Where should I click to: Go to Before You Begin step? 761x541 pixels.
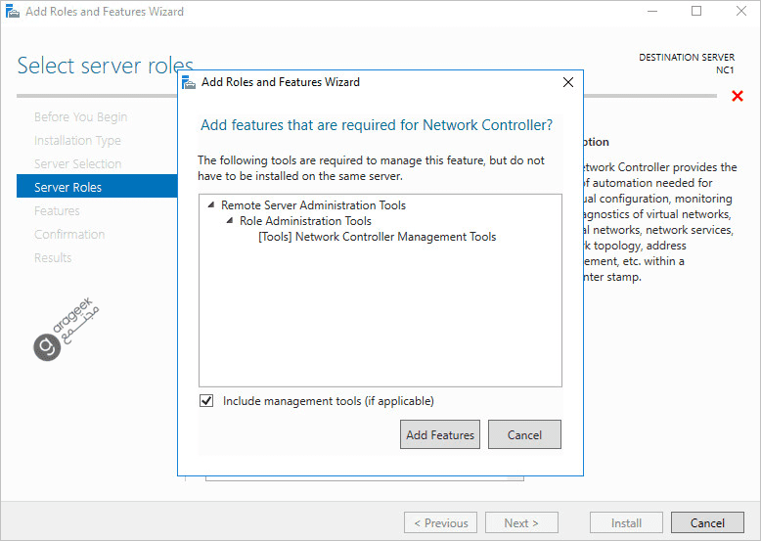(80, 117)
